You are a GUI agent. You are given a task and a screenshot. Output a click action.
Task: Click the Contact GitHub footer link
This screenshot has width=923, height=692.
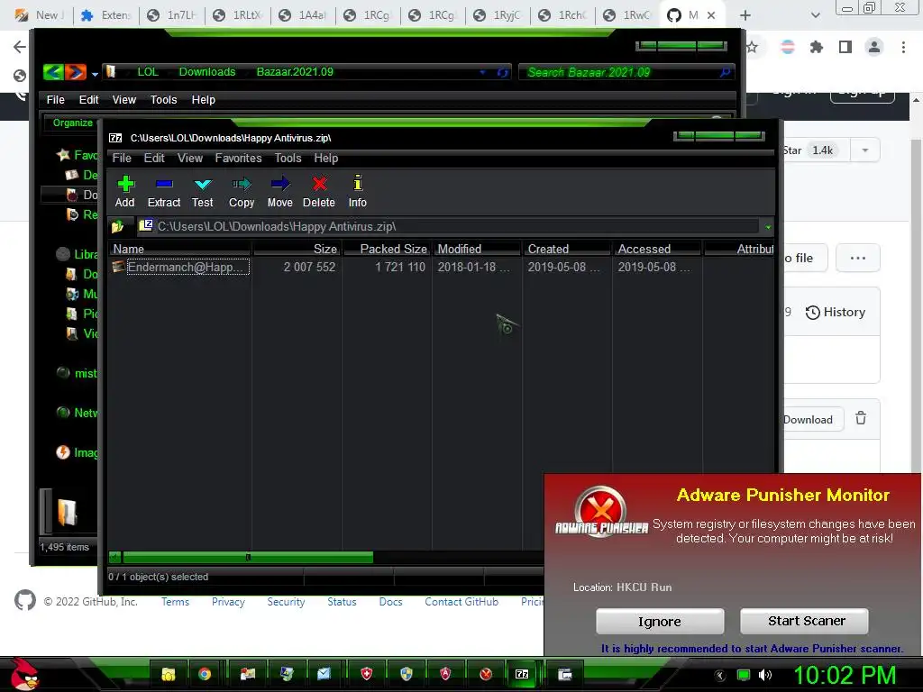click(x=461, y=602)
